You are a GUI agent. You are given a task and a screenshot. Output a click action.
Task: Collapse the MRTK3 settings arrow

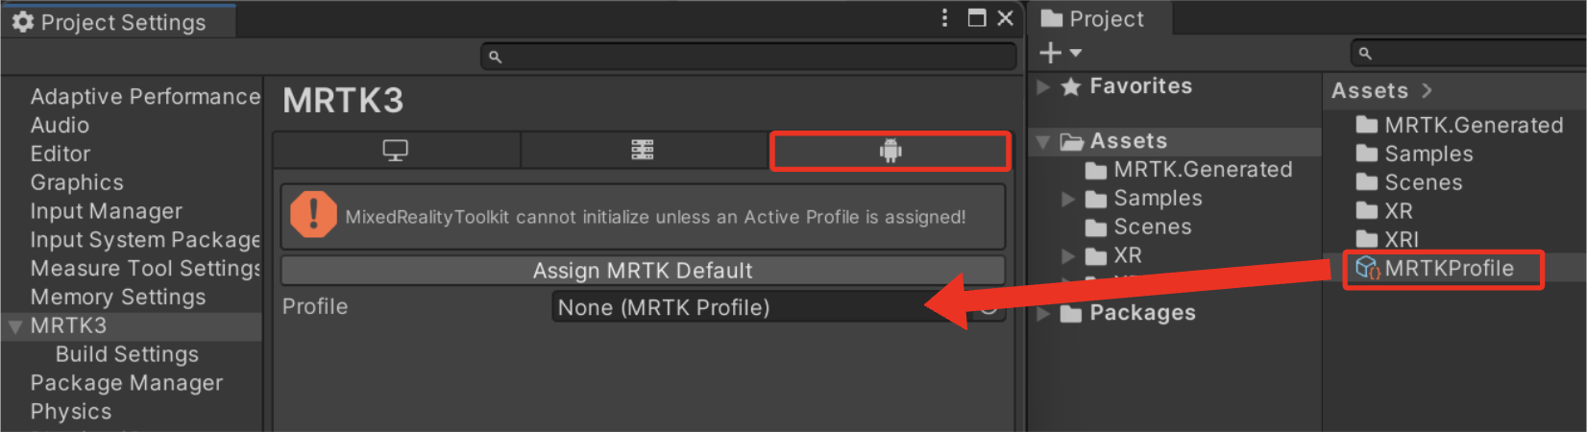[x=14, y=327]
